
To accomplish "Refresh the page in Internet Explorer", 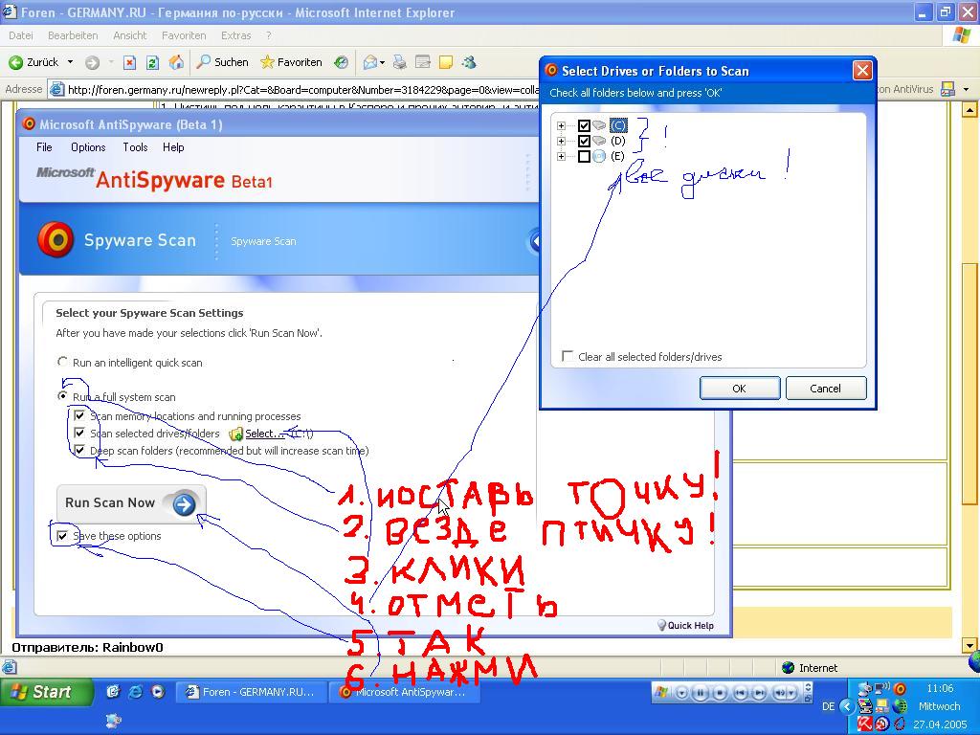I will pos(152,62).
